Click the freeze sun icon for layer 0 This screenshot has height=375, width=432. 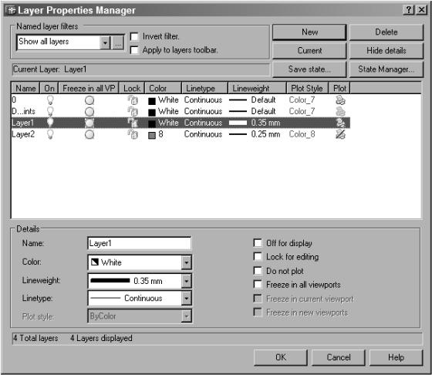coord(89,100)
